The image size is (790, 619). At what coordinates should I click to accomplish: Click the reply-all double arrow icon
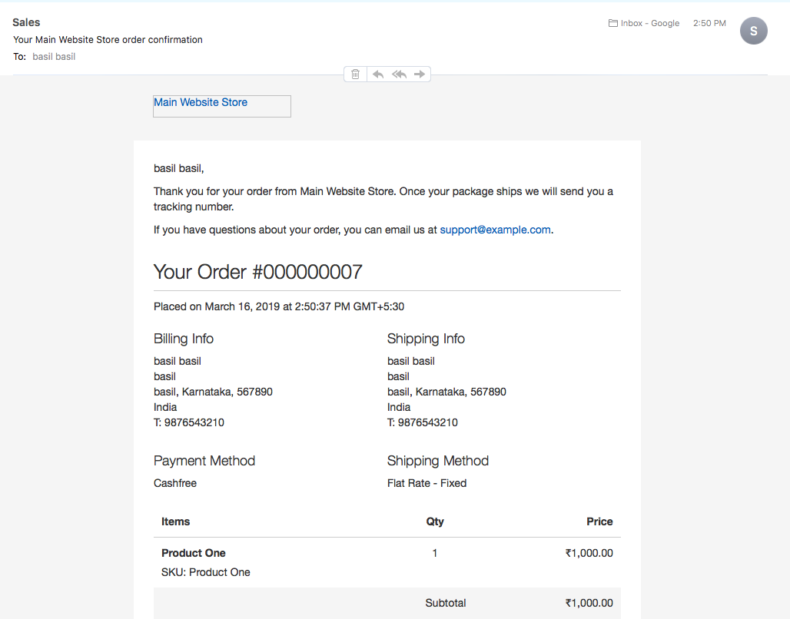(399, 74)
